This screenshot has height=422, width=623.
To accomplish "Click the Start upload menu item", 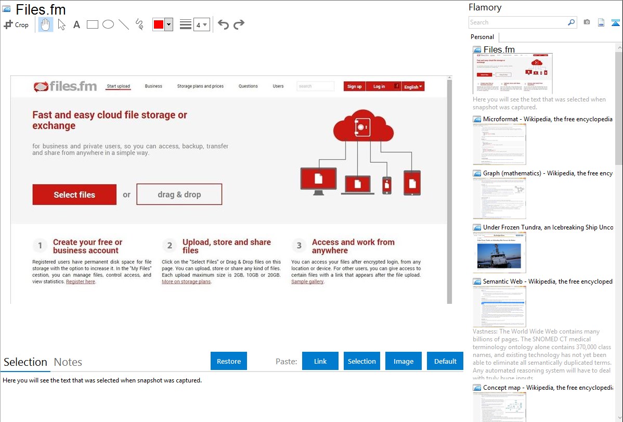I will pyautogui.click(x=119, y=86).
